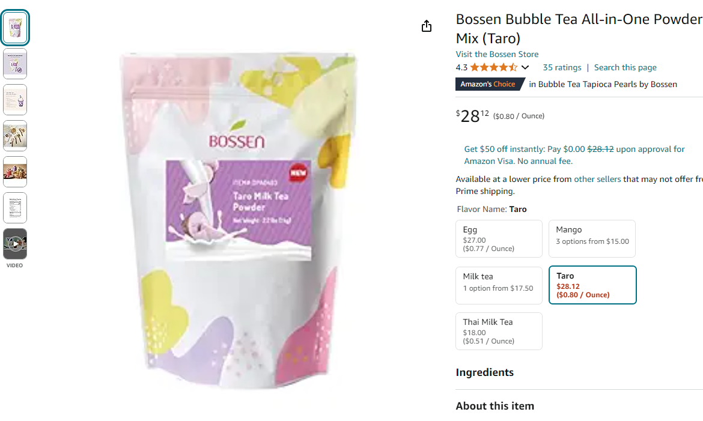Select the first product image thumbnail
Image resolution: width=703 pixels, height=421 pixels.
(15, 28)
